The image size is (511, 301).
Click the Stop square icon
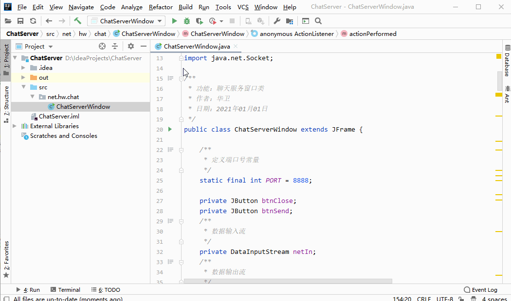click(x=232, y=21)
